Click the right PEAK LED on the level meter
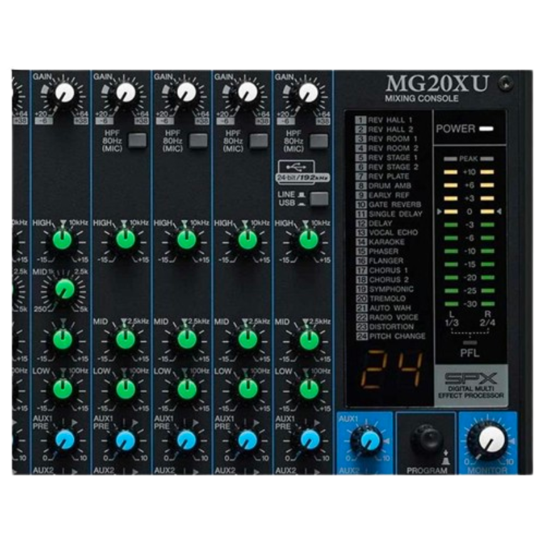 coord(487,159)
